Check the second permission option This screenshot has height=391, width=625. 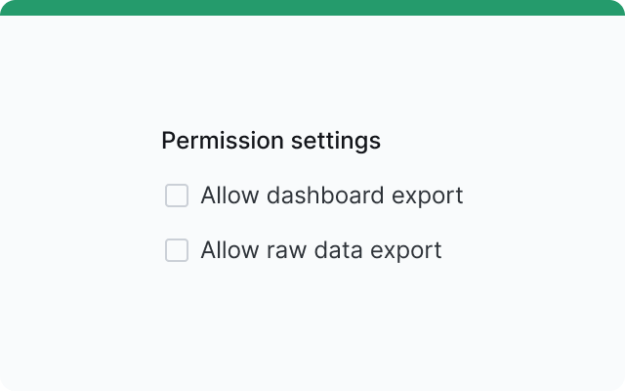[x=177, y=251]
